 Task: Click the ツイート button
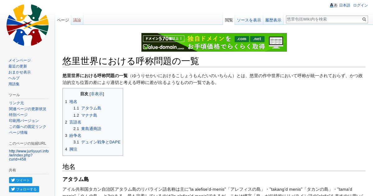21,180
